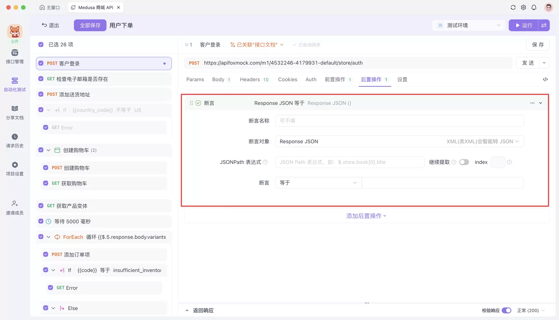Viewport: 559px width, 320px height.
Task: Click the 添加后置操作 link
Action: [366, 216]
